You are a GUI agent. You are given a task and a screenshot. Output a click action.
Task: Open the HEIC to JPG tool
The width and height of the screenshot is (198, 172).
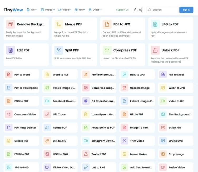pyautogui.click(x=137, y=74)
